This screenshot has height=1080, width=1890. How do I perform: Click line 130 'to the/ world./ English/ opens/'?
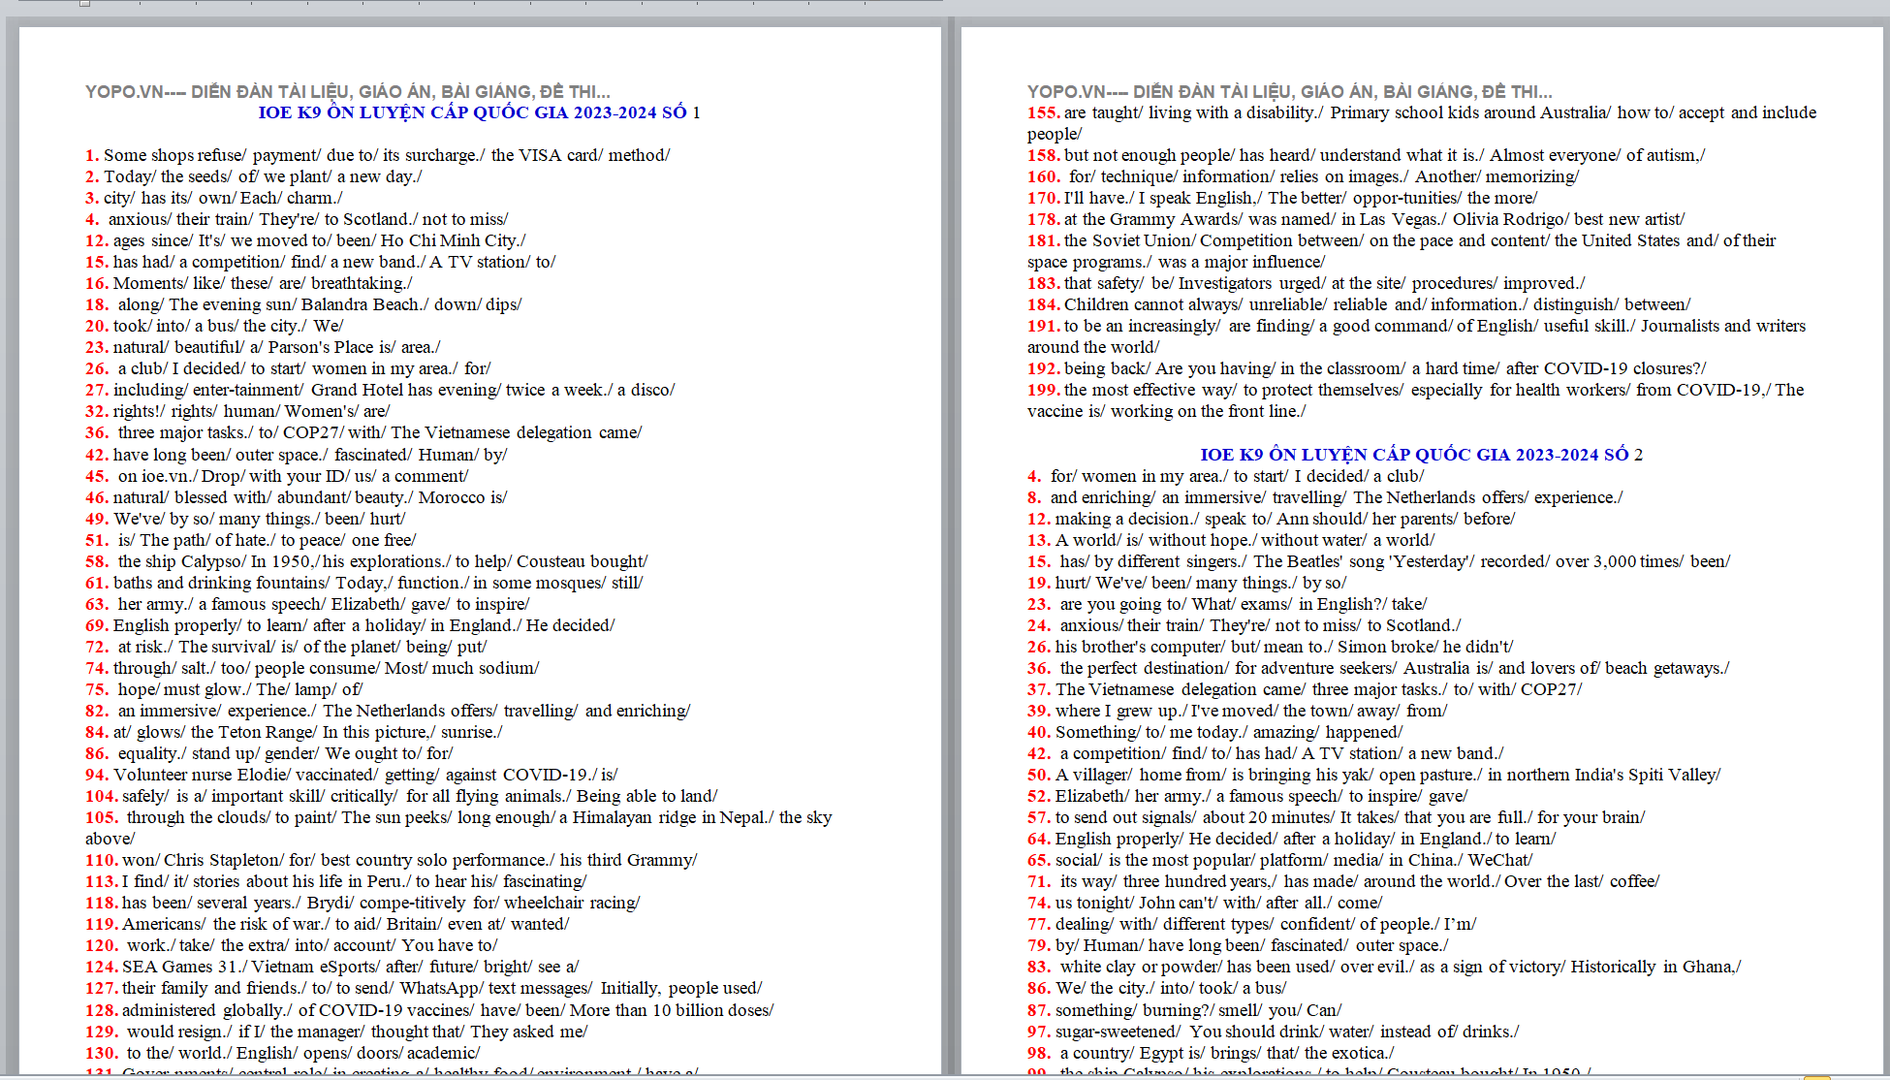click(x=283, y=1053)
